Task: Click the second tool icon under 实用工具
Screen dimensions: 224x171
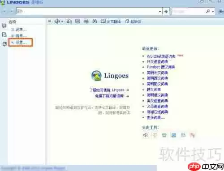Action: coord(155,135)
